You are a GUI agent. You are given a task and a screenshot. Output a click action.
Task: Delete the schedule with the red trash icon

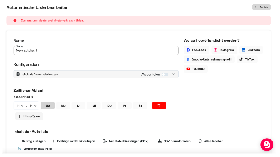pos(159,106)
